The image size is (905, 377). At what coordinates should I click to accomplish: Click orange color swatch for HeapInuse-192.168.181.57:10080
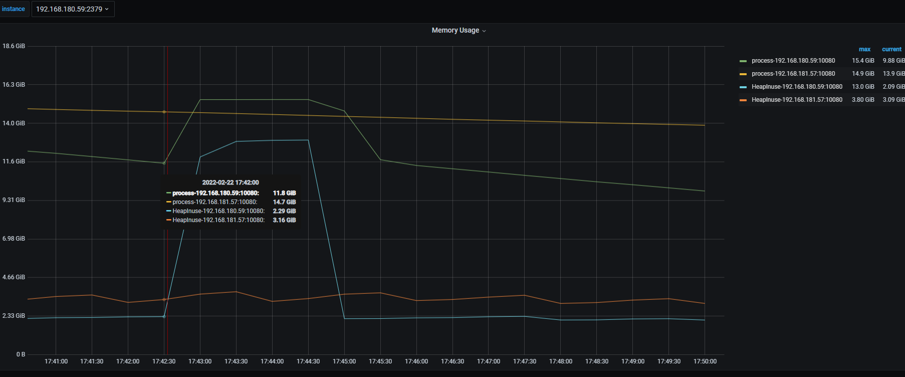coord(743,100)
